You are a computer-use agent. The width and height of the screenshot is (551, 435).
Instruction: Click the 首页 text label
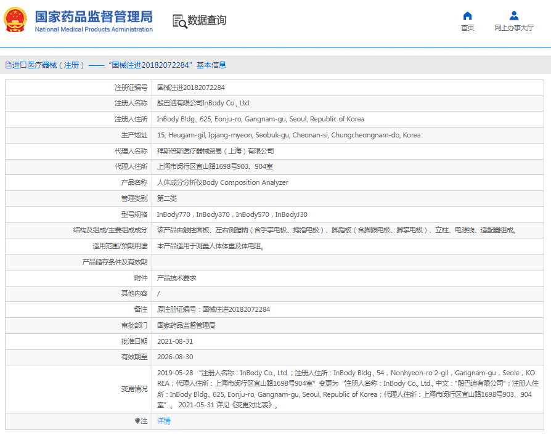(x=467, y=28)
